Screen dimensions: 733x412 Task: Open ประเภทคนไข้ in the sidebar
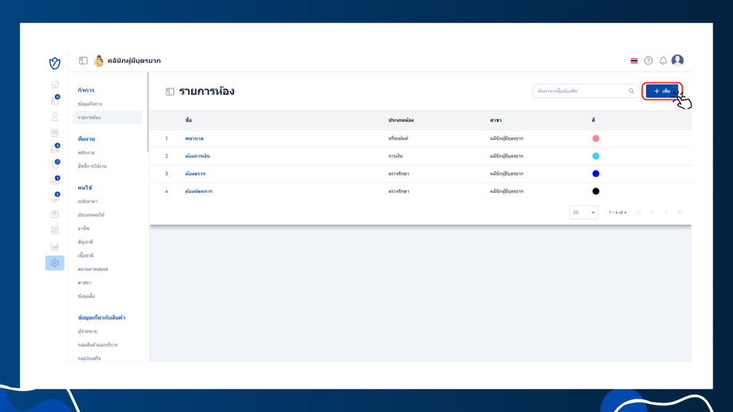(x=91, y=214)
